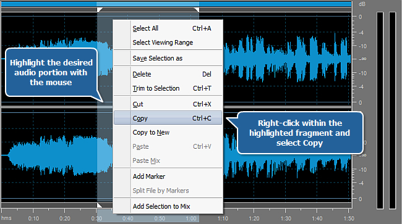Choose Select All from the context menu
402x224 pixels.
click(x=168, y=28)
